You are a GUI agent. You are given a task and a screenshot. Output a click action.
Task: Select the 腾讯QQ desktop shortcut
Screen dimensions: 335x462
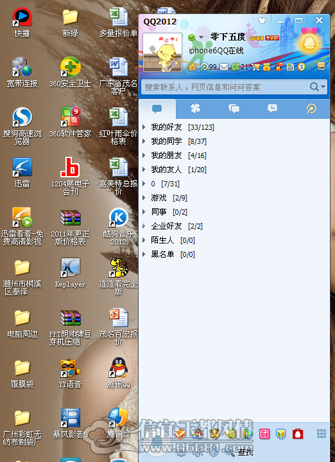tap(118, 373)
